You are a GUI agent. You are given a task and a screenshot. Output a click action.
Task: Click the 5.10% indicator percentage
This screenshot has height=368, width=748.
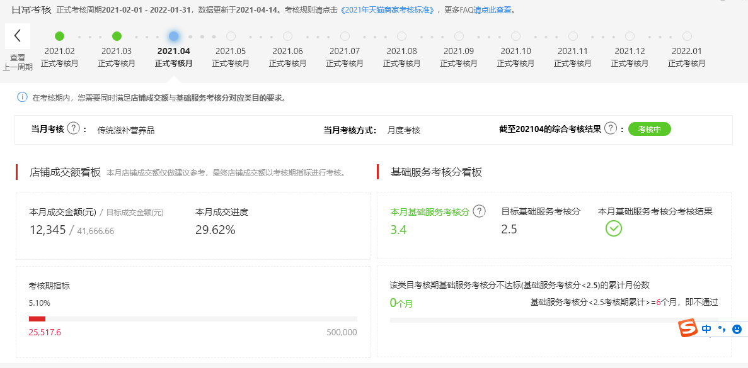40,303
